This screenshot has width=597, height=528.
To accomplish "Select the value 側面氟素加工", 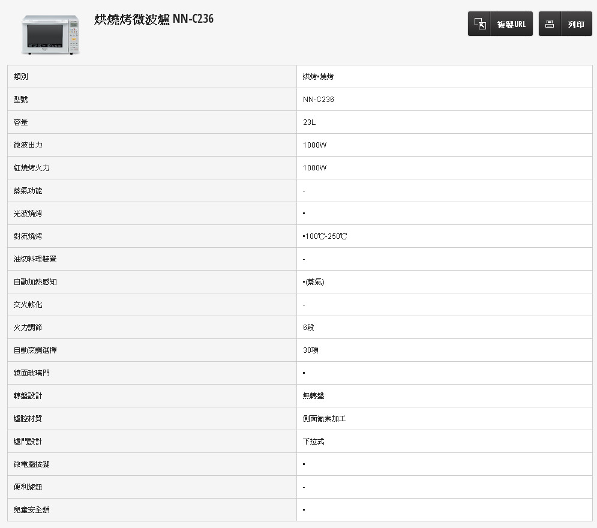I will pos(324,419).
